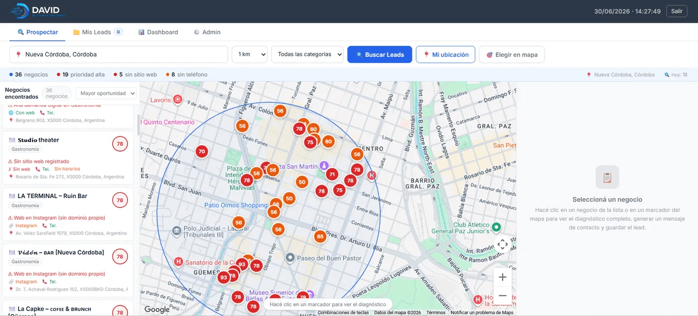
Task: Click the Sanatorio hospital H icon
Action: (179, 261)
